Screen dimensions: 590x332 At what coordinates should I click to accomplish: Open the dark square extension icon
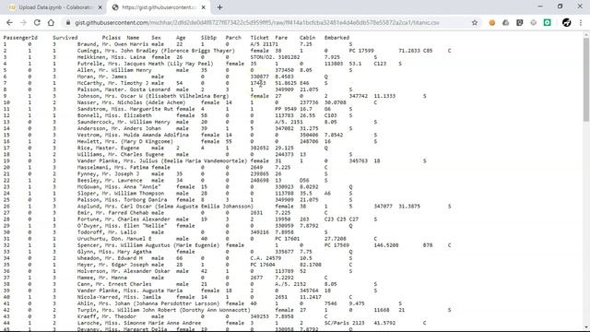click(520, 22)
